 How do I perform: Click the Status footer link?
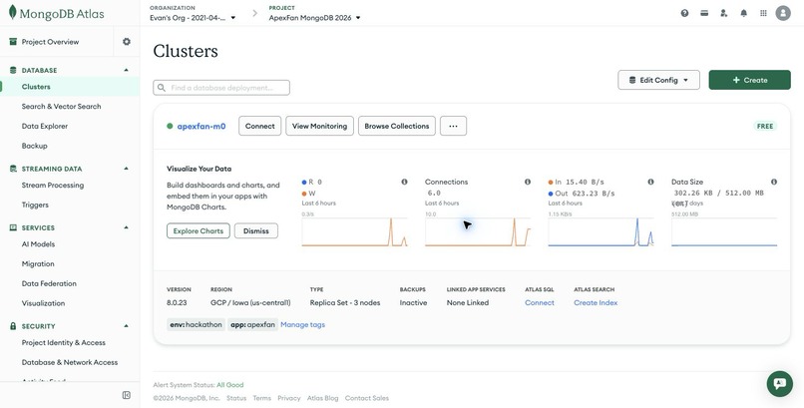point(236,398)
